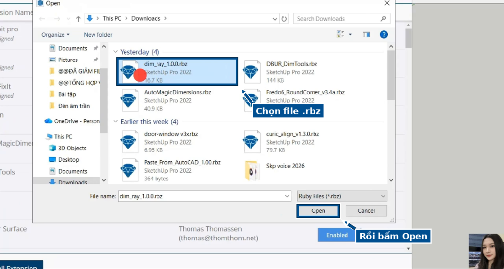Click Enabled button in Extension Manager
The height and width of the screenshot is (269, 504).
click(337, 235)
